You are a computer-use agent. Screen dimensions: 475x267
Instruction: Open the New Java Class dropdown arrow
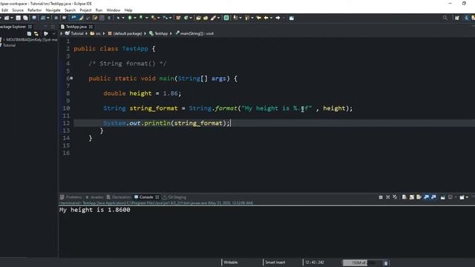click(191, 18)
